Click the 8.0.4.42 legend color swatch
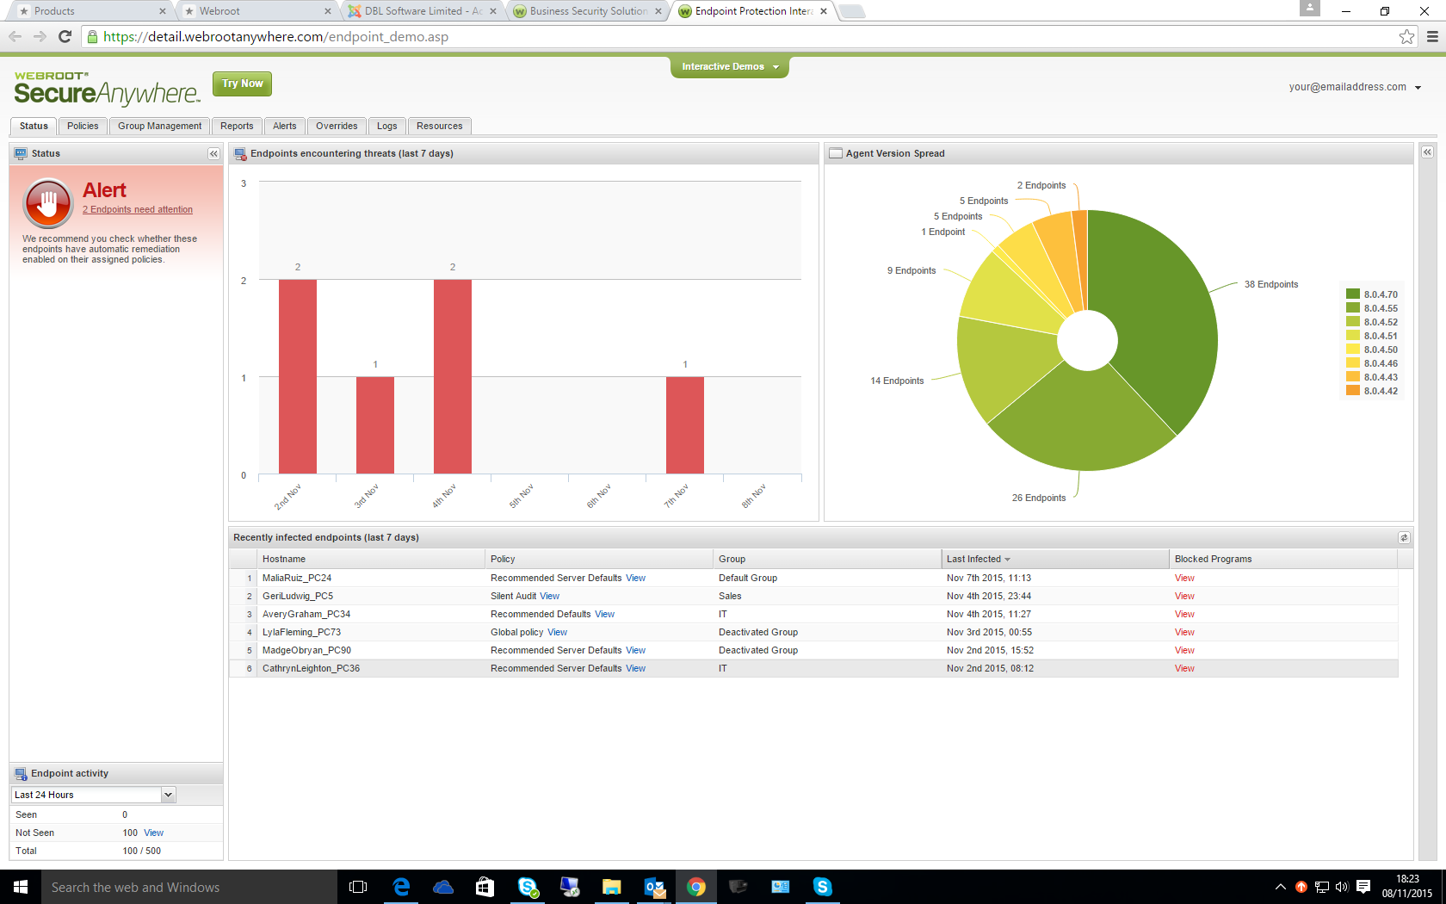1446x904 pixels. point(1353,391)
